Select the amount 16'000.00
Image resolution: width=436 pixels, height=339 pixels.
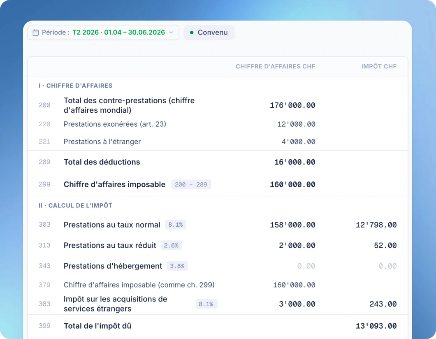295,162
